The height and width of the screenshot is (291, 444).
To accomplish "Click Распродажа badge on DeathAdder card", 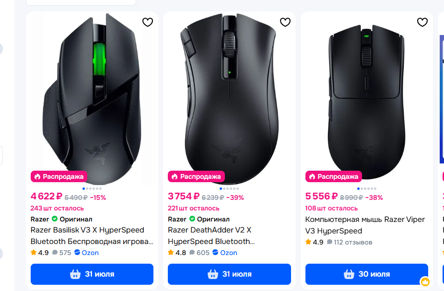I will click(x=195, y=176).
